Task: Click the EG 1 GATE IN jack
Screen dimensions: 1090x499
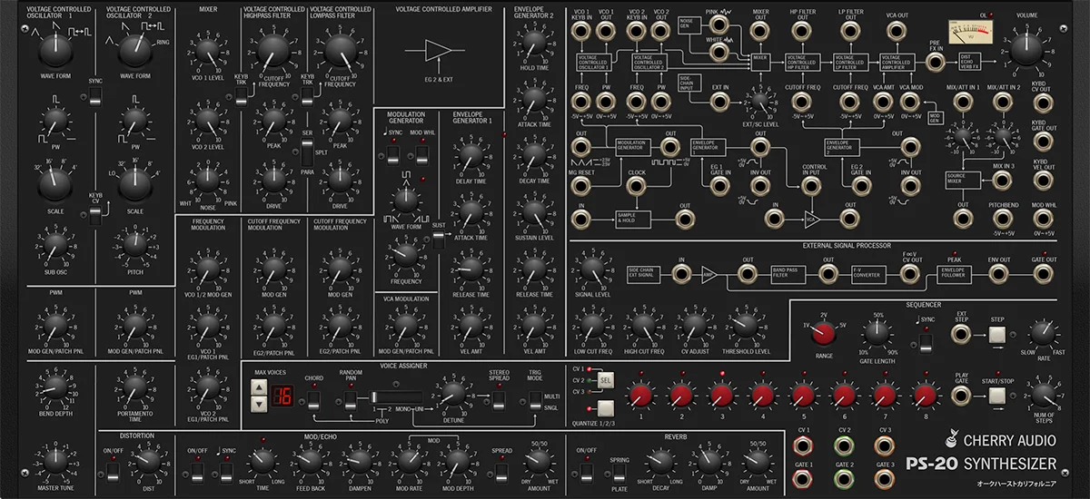Action: (x=720, y=188)
